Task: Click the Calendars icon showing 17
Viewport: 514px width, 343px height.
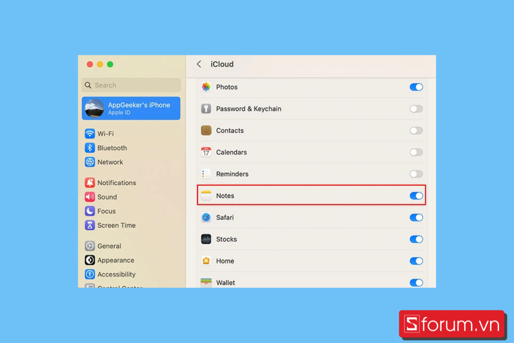Action: tap(206, 152)
